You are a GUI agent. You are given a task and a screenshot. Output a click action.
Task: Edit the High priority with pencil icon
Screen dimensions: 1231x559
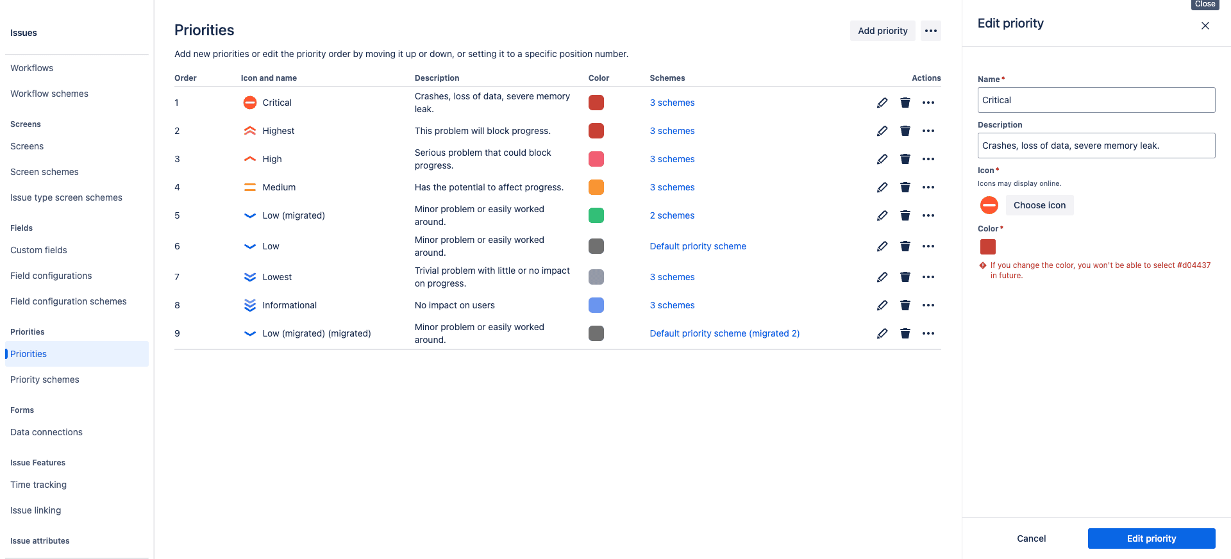point(882,159)
